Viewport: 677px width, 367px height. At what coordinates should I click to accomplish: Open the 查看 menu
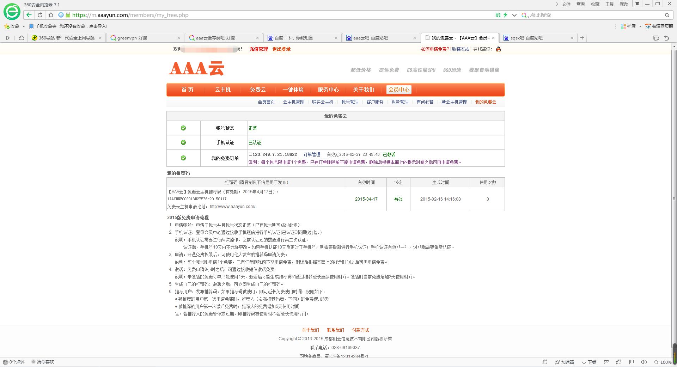click(581, 4)
